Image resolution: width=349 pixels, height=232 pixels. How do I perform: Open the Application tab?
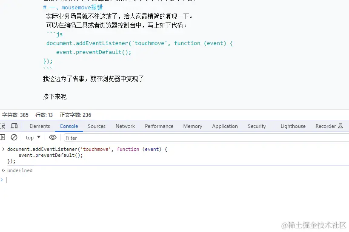click(x=225, y=126)
